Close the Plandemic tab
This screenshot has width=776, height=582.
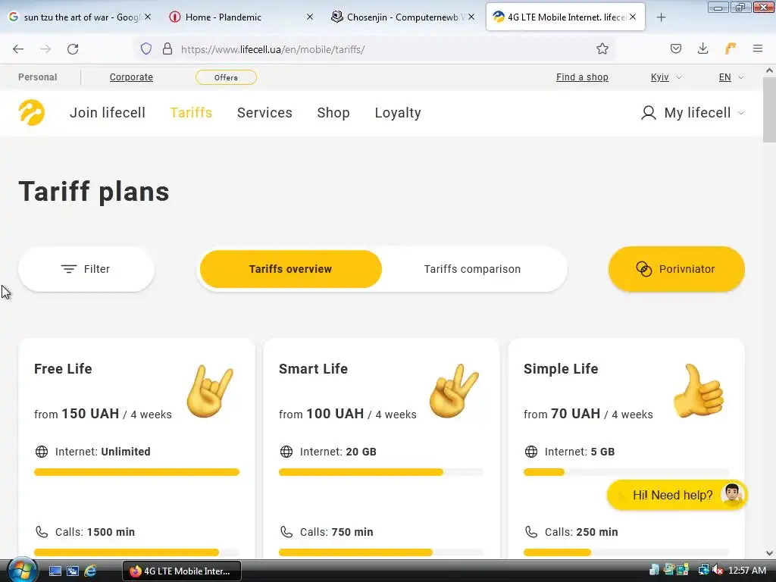click(x=310, y=17)
